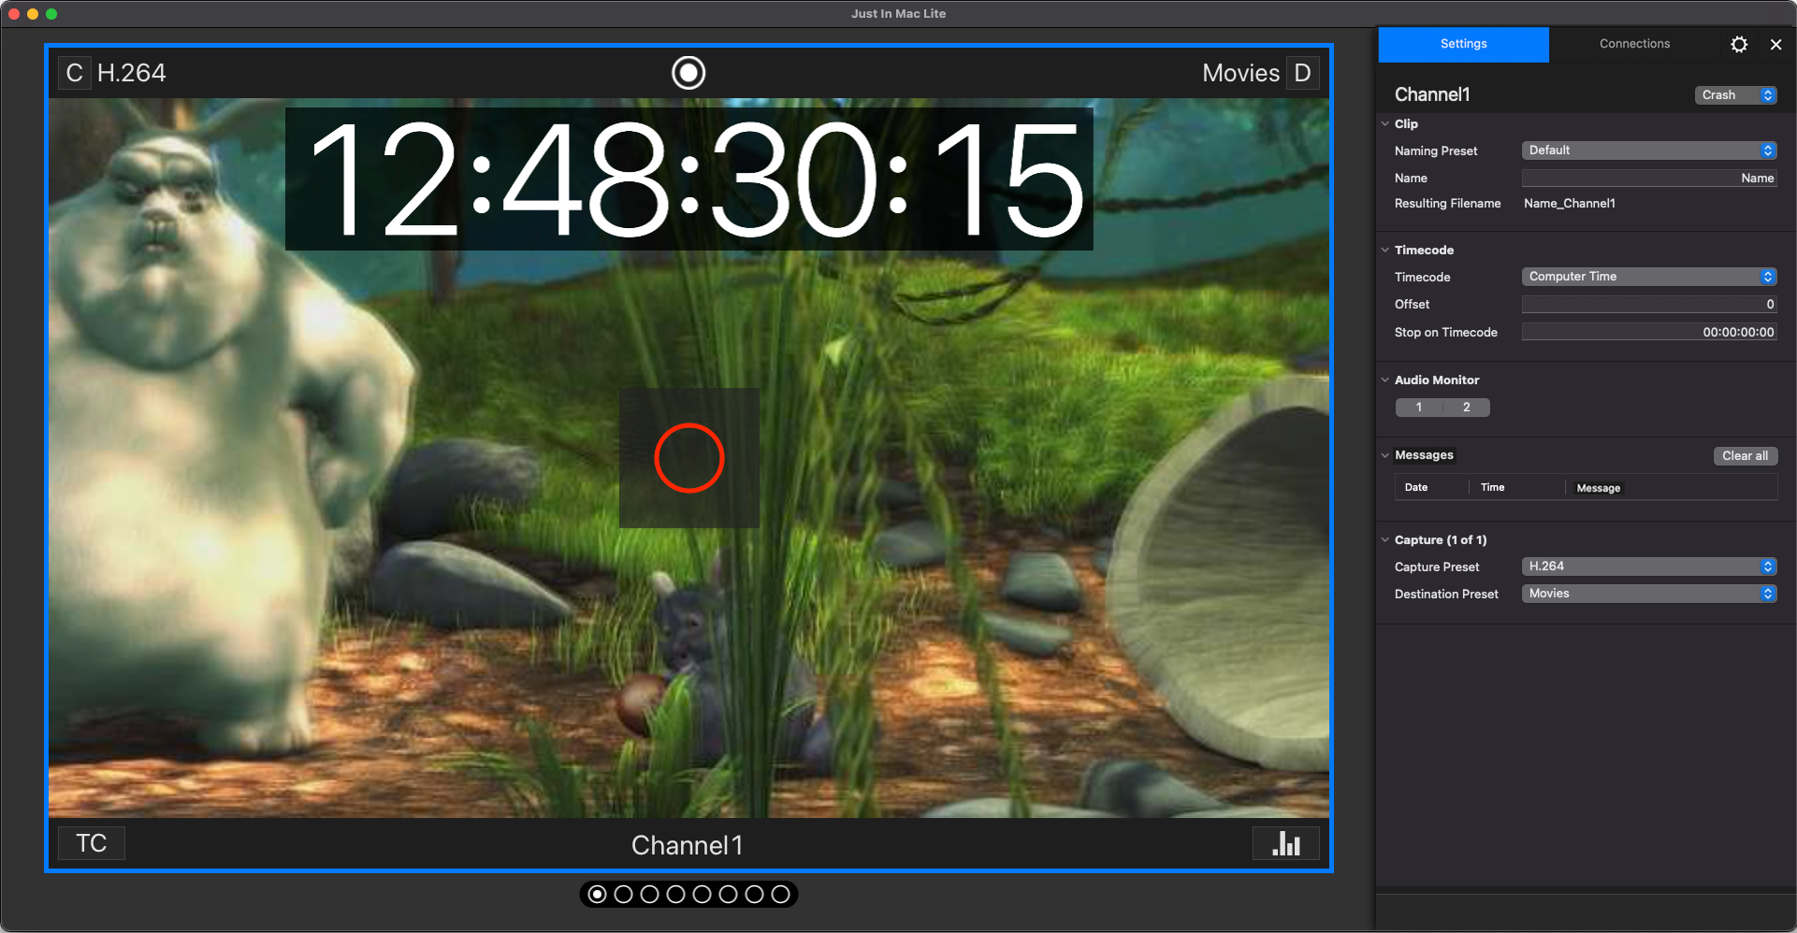Switch to the Connections tab
1797x933 pixels.
point(1634,44)
